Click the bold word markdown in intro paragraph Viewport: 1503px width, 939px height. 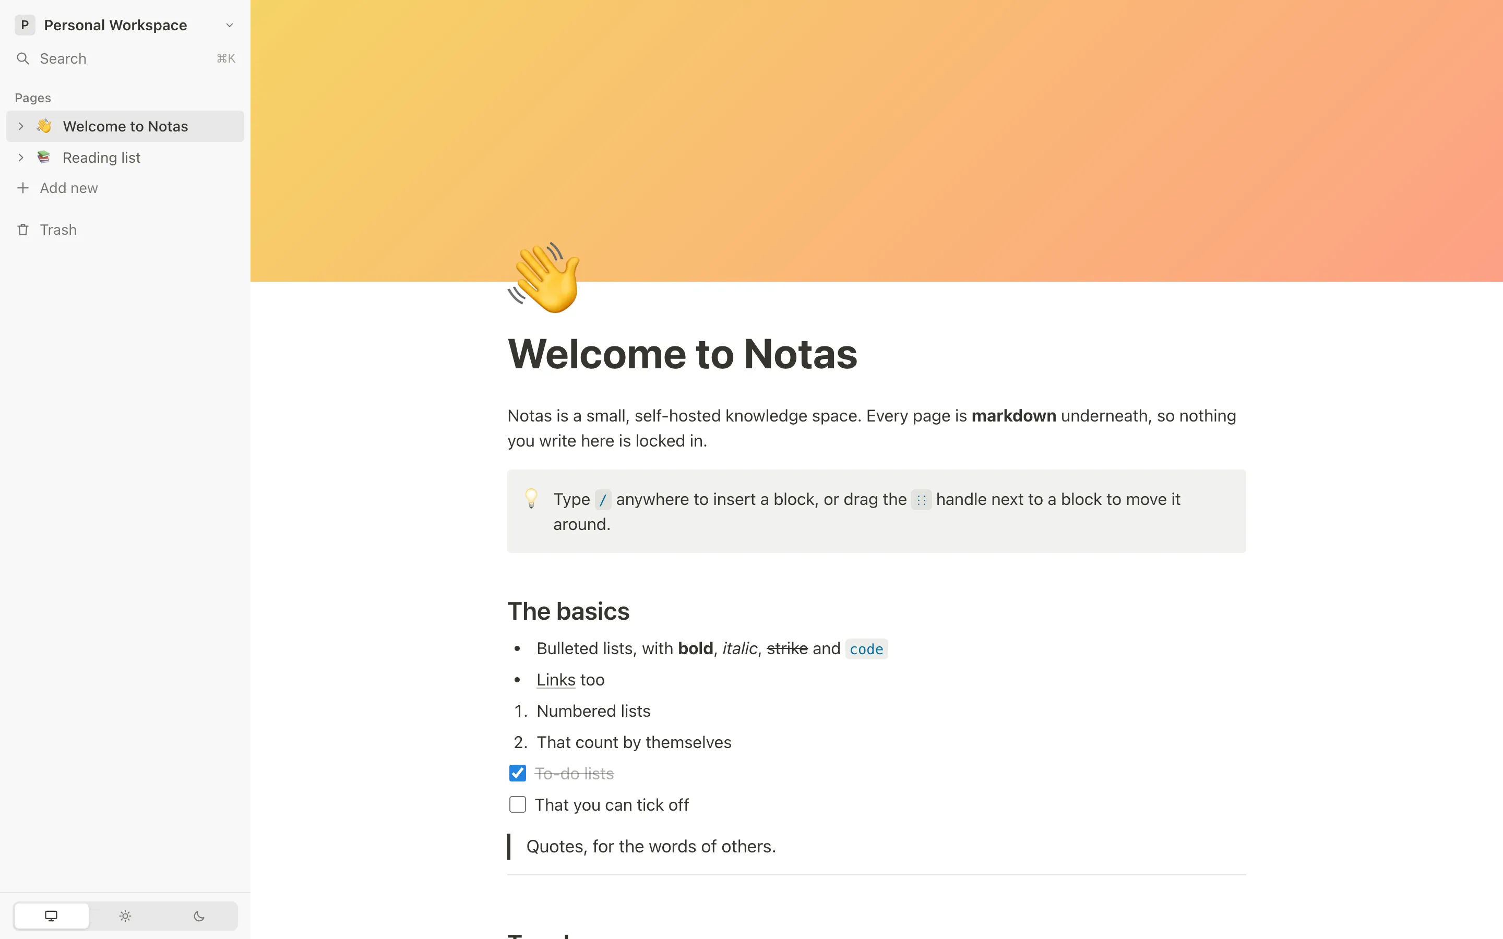pyautogui.click(x=1013, y=416)
